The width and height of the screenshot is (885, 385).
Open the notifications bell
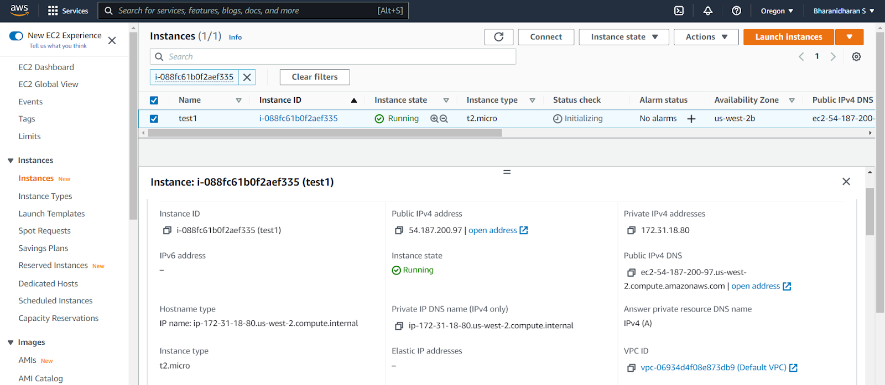[707, 10]
